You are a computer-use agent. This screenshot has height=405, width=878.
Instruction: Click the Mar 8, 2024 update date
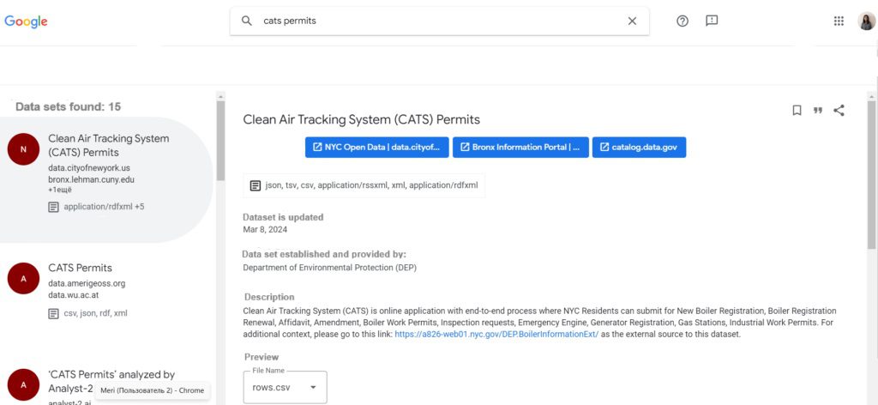tap(265, 229)
